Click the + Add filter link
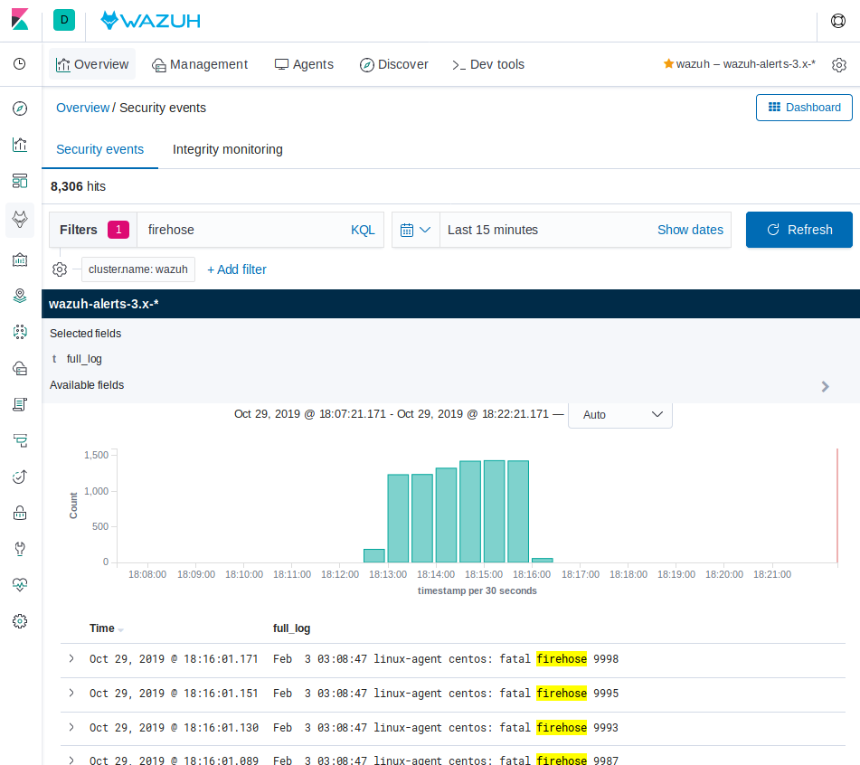The width and height of the screenshot is (860, 765). point(236,269)
